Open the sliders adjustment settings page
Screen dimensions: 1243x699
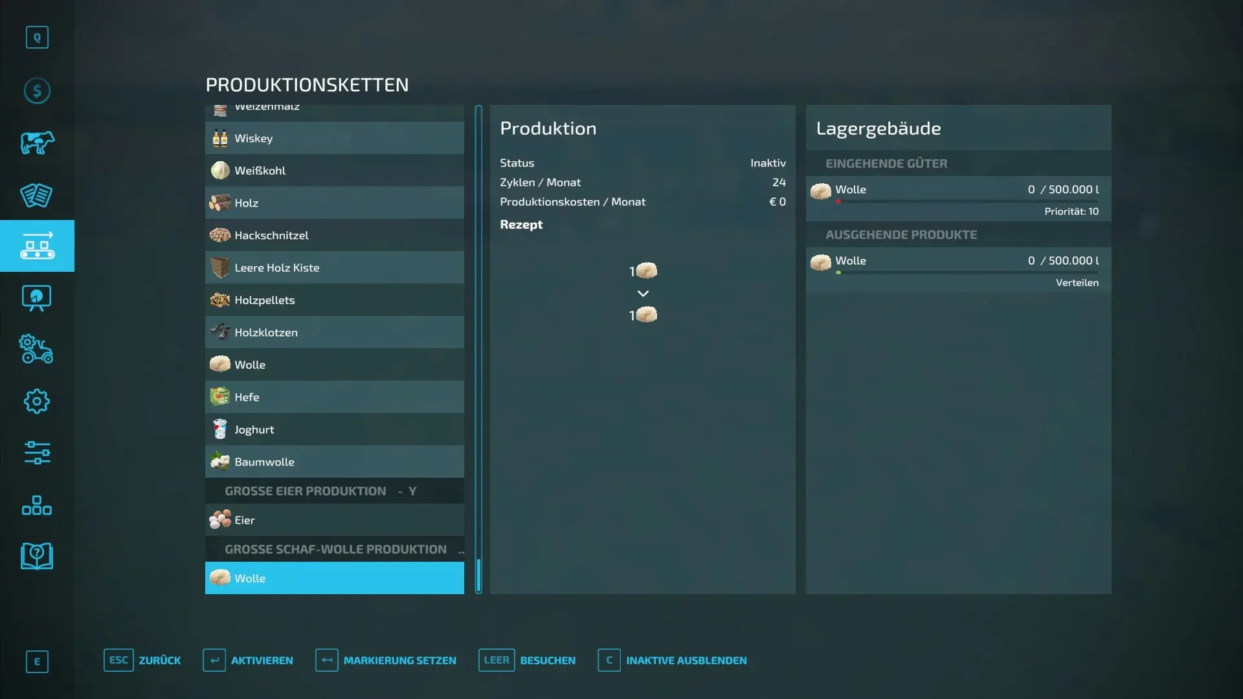(x=37, y=453)
